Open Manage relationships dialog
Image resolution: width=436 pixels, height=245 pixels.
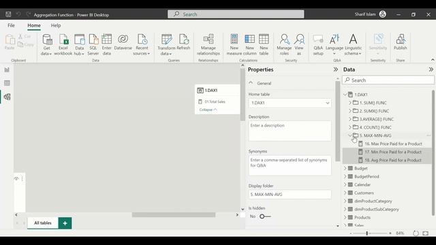click(208, 45)
